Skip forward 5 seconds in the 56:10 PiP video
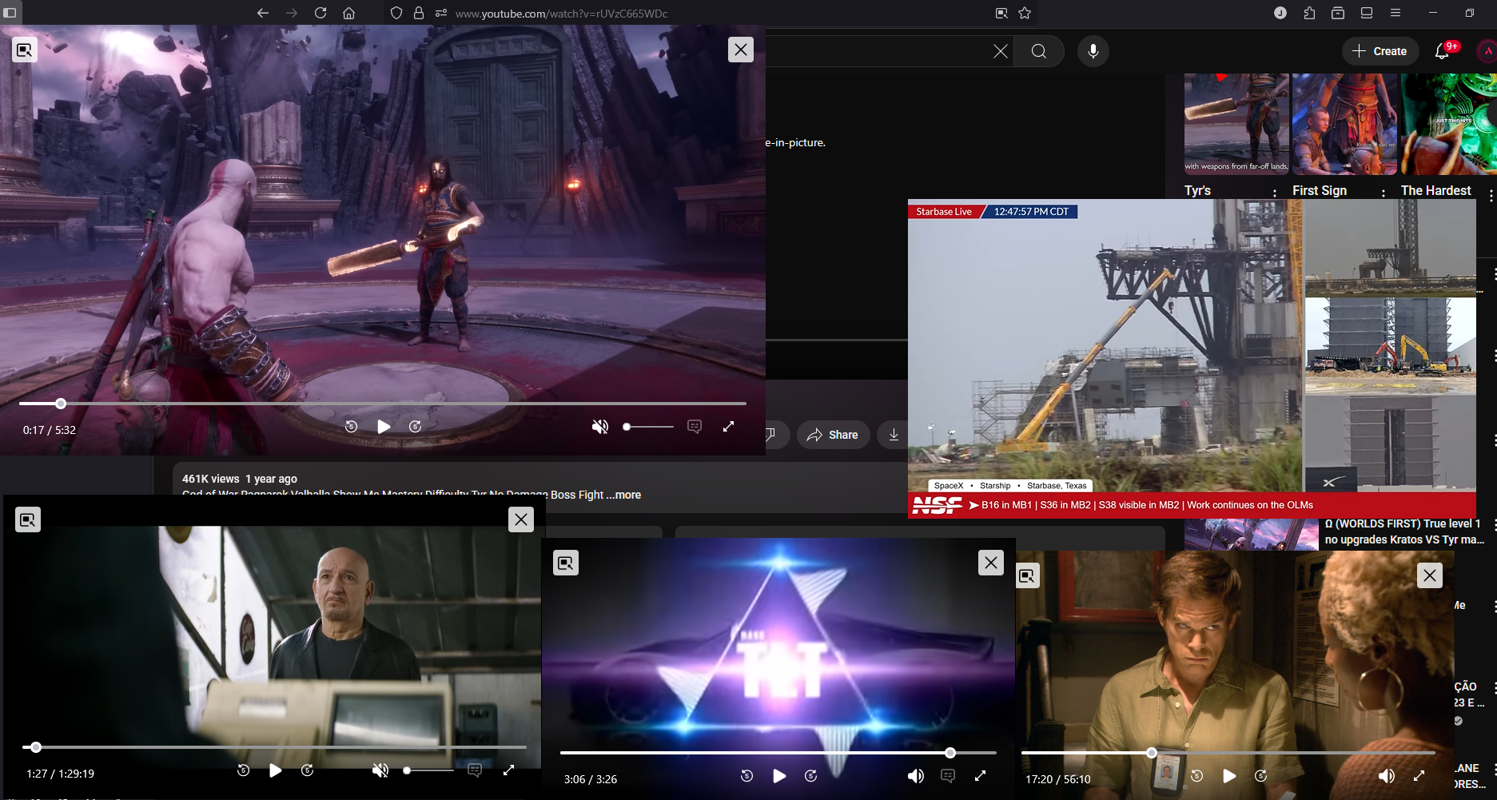The height and width of the screenshot is (800, 1497). [x=1261, y=776]
